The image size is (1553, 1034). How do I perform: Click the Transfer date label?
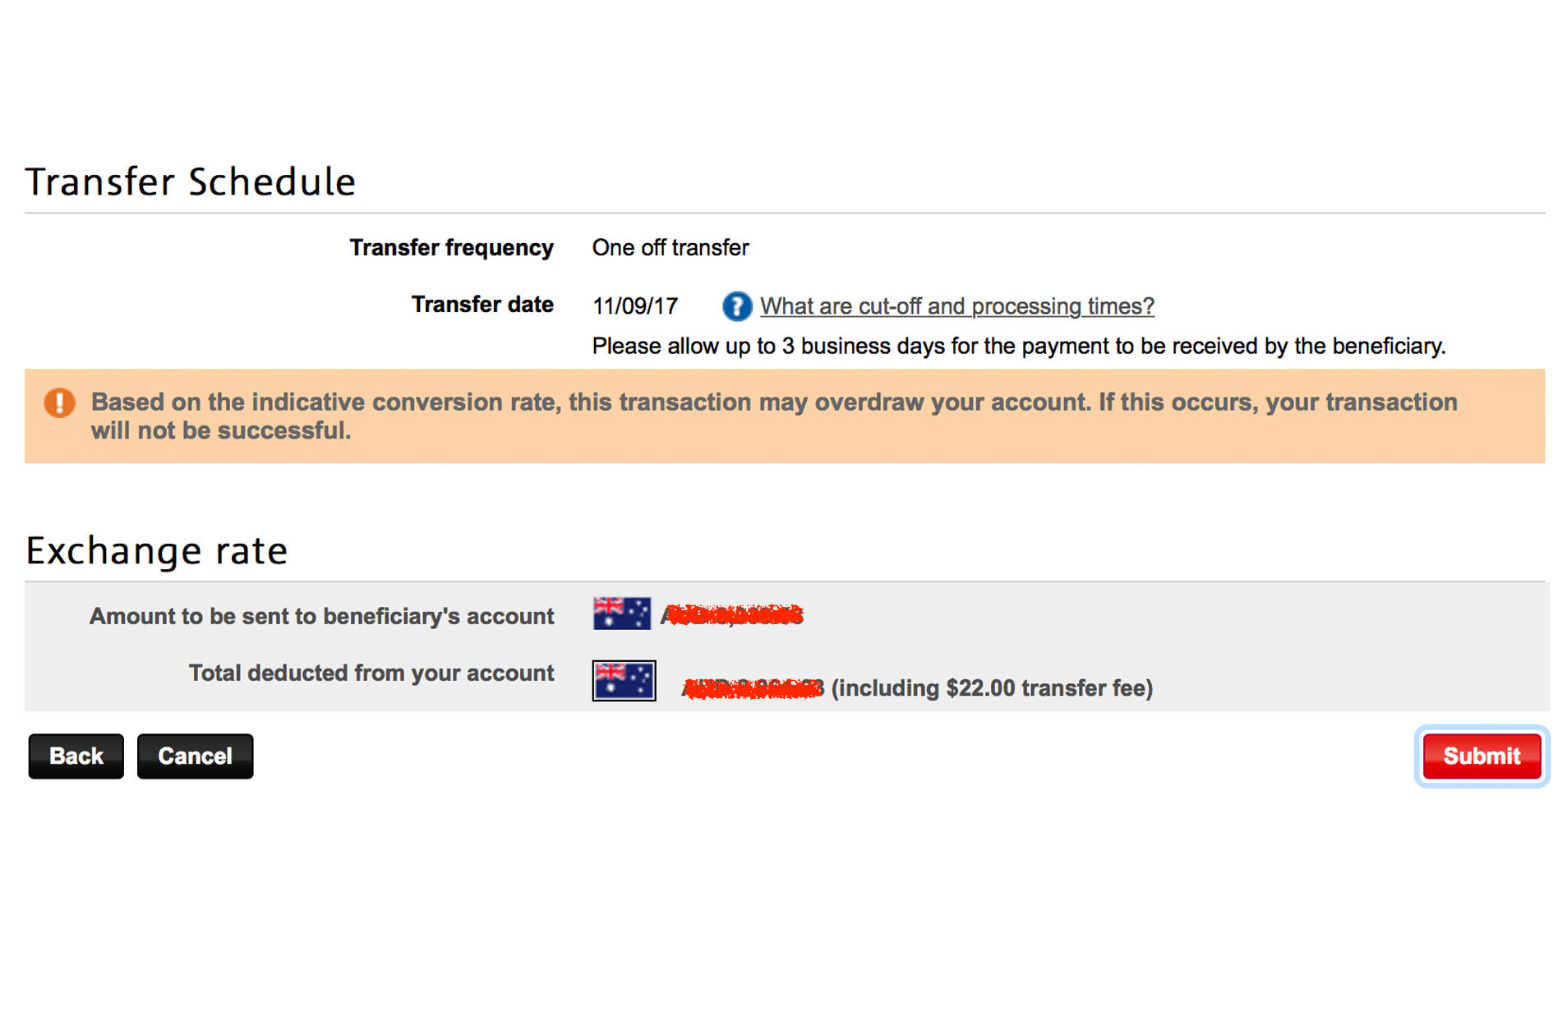click(x=482, y=305)
